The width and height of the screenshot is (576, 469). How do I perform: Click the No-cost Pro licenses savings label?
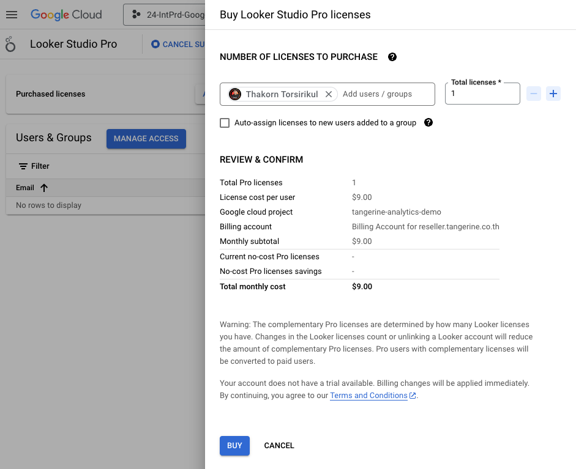pyautogui.click(x=271, y=271)
